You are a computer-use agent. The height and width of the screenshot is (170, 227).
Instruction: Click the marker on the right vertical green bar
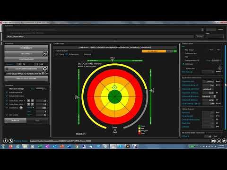pos(151,90)
